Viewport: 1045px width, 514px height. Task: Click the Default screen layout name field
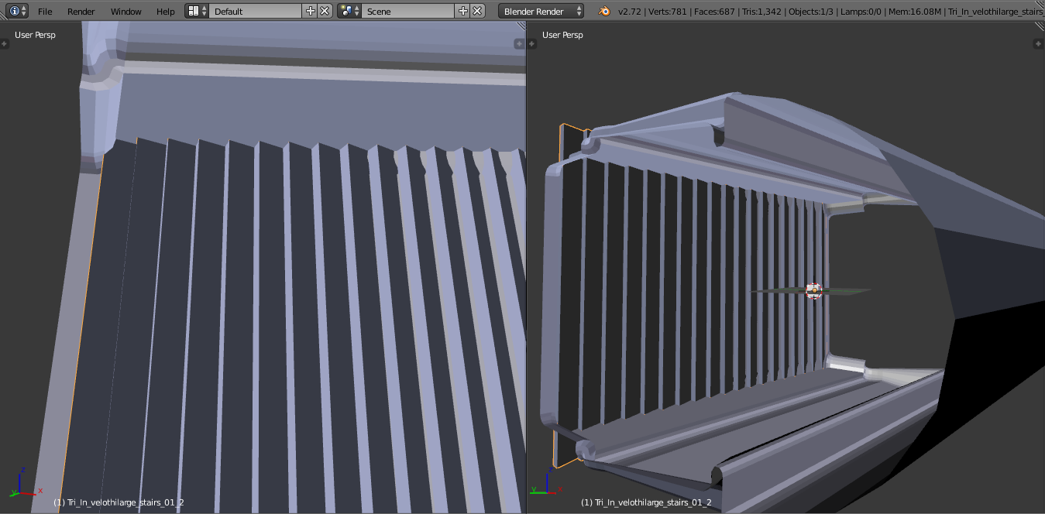[256, 11]
